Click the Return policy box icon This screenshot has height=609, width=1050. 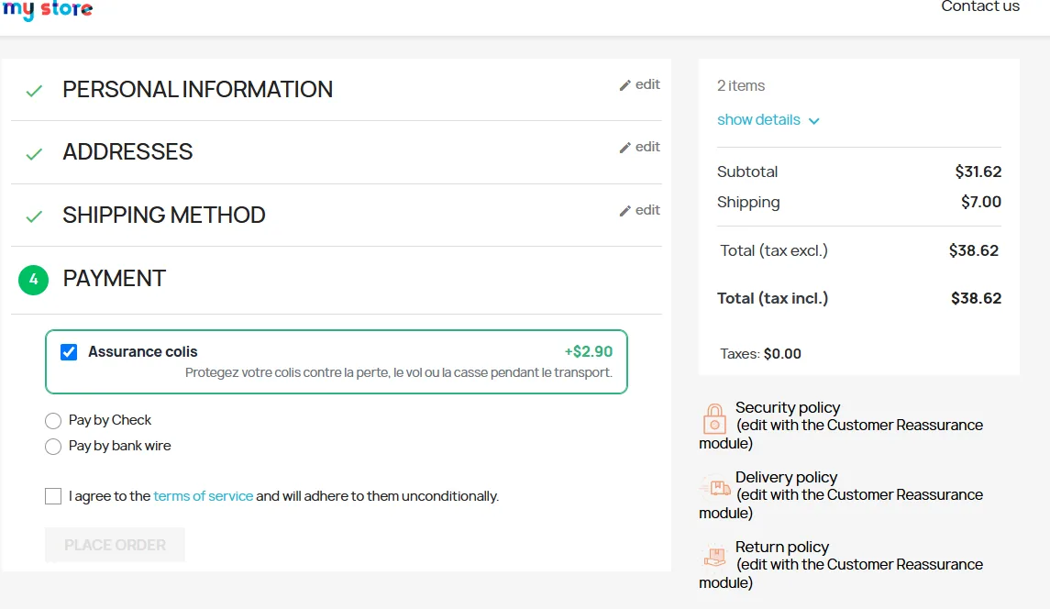pos(715,556)
